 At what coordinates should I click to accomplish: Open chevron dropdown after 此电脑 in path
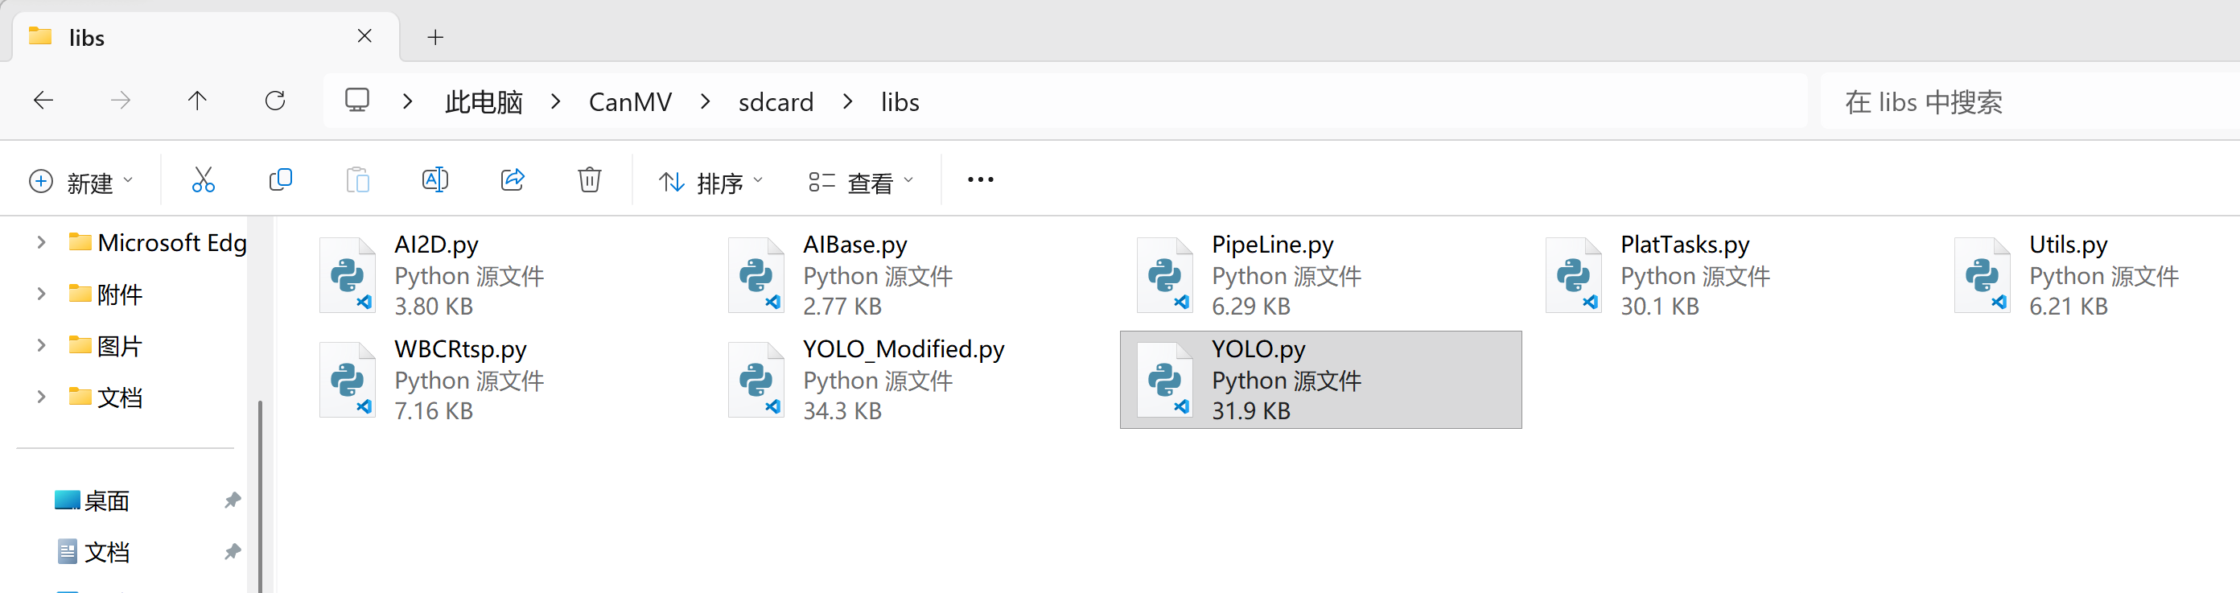click(x=556, y=101)
